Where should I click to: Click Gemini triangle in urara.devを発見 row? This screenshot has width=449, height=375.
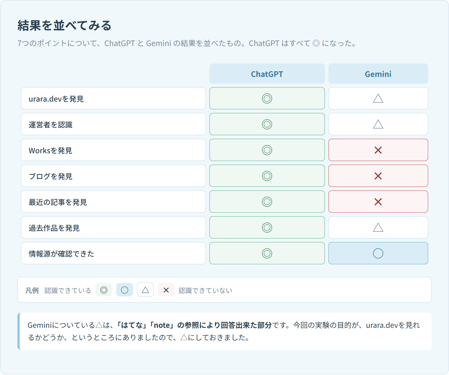click(x=378, y=99)
